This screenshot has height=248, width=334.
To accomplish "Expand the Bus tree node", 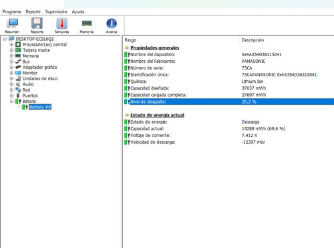I will pos(11,61).
